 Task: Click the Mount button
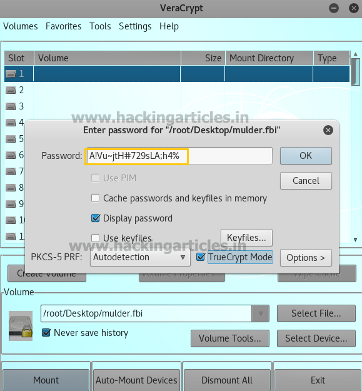pos(46,380)
